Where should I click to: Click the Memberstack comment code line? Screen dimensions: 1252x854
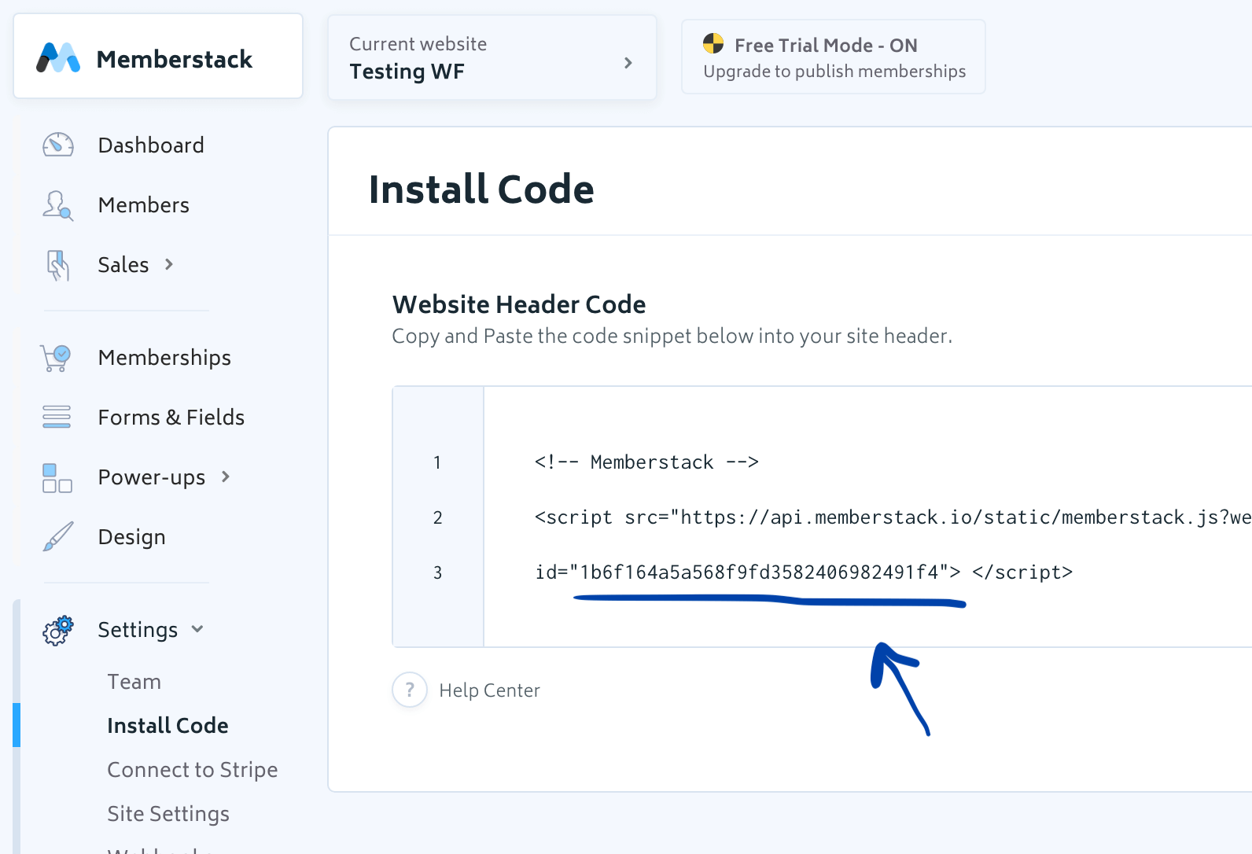(x=646, y=462)
